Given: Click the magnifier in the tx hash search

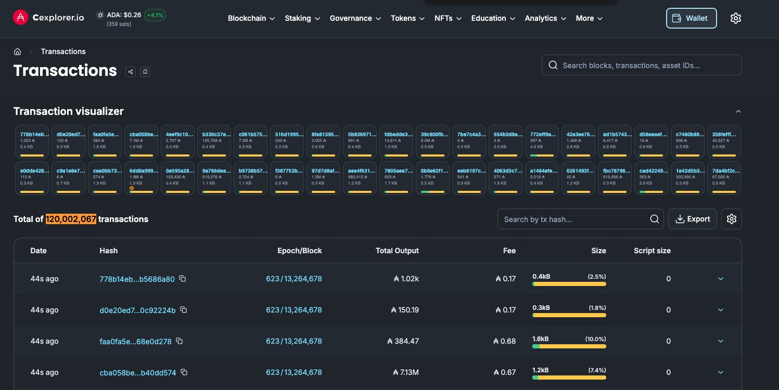Looking at the screenshot, I should [x=654, y=219].
